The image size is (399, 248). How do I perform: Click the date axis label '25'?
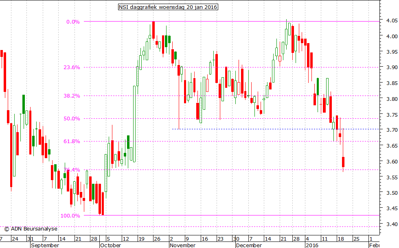(356, 239)
